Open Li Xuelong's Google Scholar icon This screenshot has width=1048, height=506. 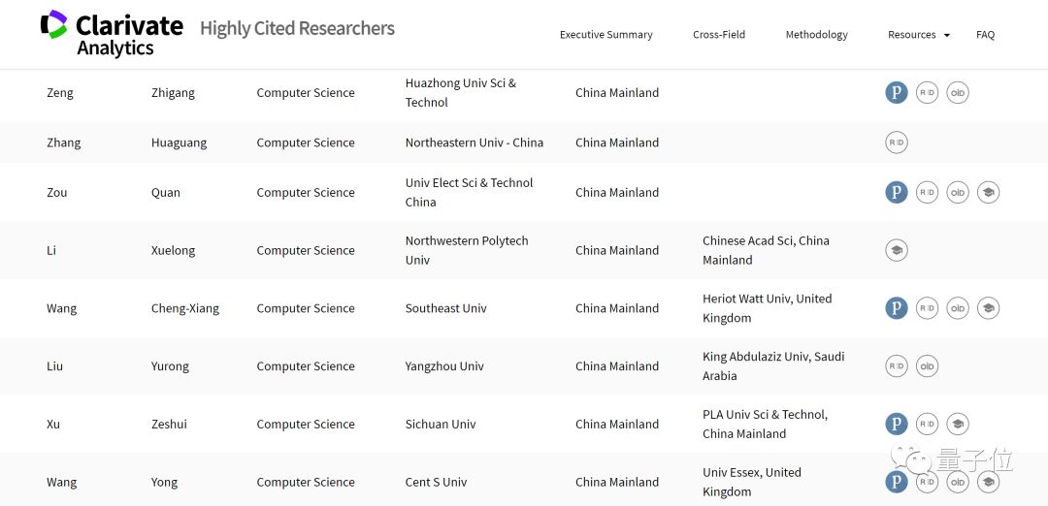pyautogui.click(x=897, y=250)
